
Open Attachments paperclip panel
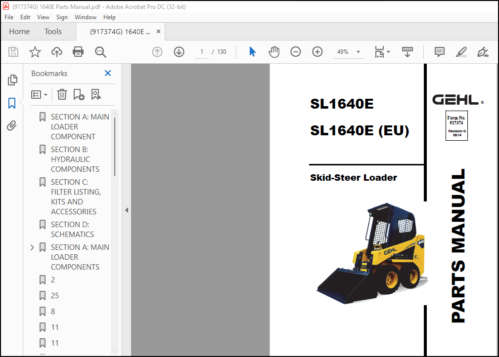click(x=12, y=126)
